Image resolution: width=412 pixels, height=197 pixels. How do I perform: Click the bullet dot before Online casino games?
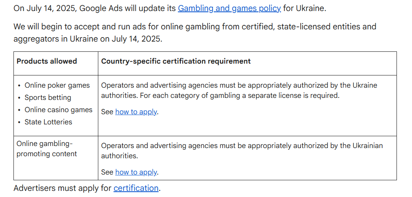click(x=19, y=110)
